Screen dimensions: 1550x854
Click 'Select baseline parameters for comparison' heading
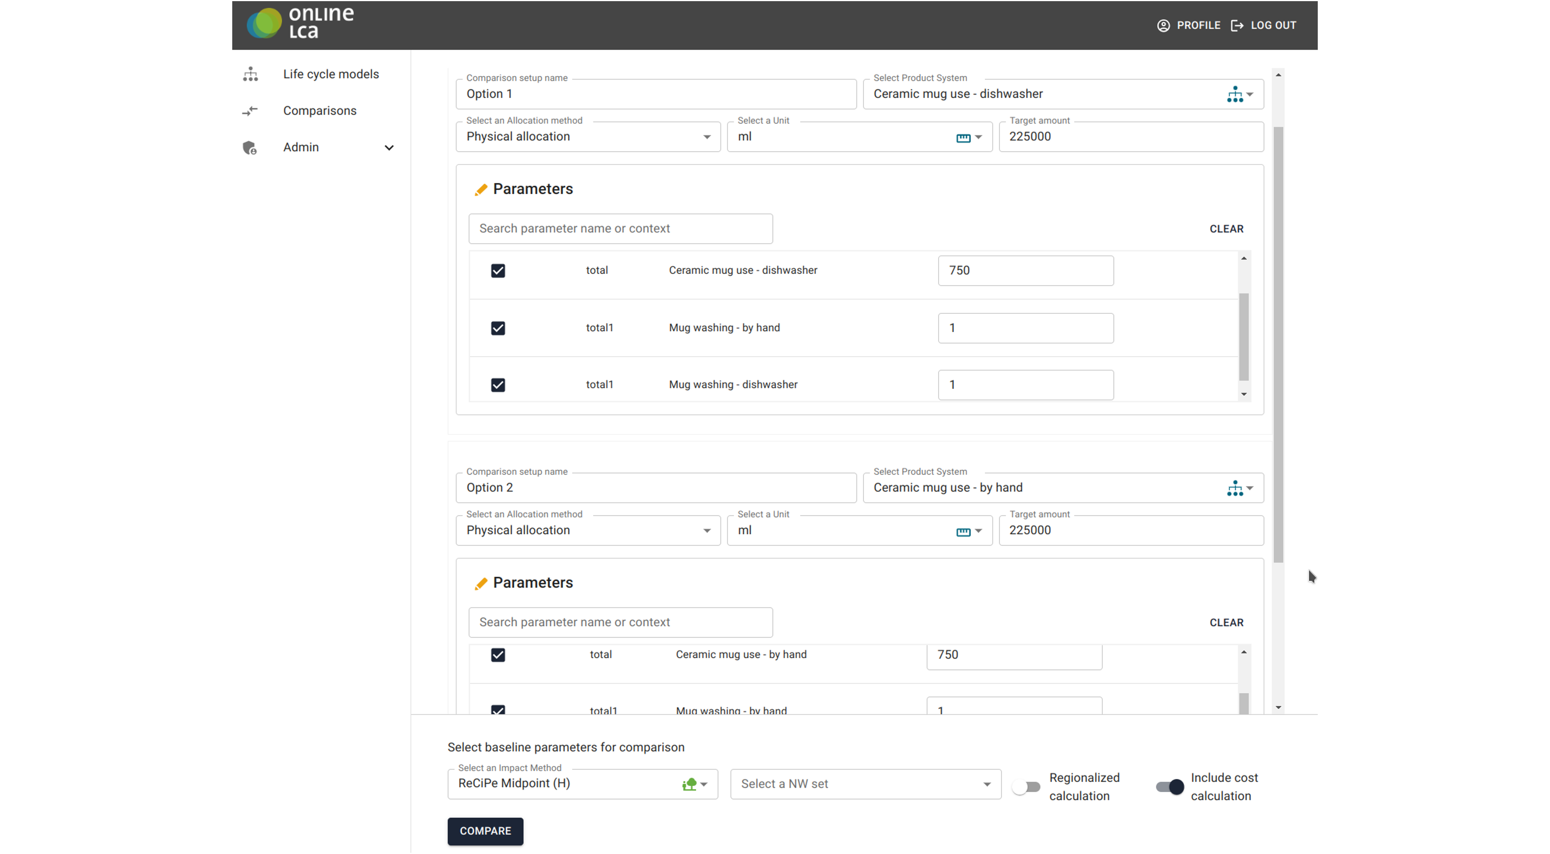click(x=566, y=747)
